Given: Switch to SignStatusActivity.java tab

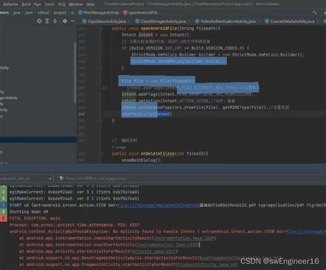Looking at the screenshot, I should [x=107, y=21].
